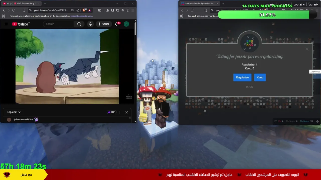This screenshot has height=180, width=321.
Task: Reload the puzzle page
Action: pyautogui.click(x=192, y=10)
